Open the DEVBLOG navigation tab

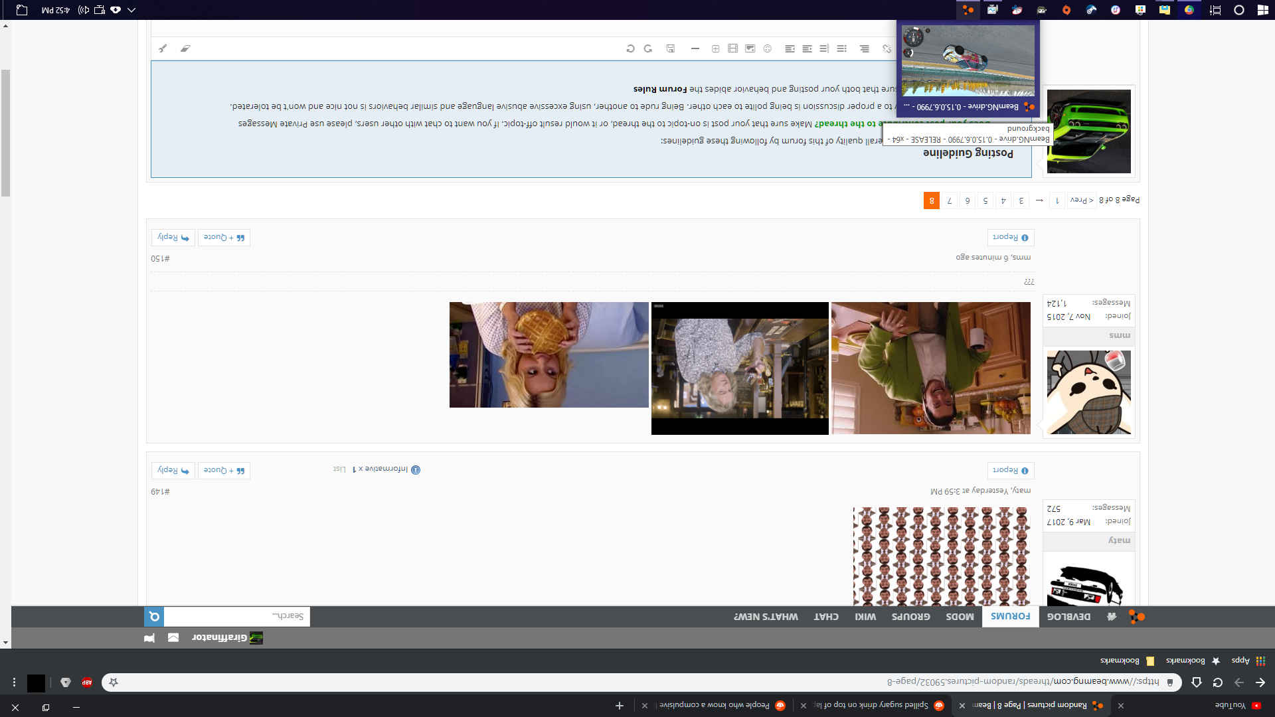pyautogui.click(x=1068, y=617)
